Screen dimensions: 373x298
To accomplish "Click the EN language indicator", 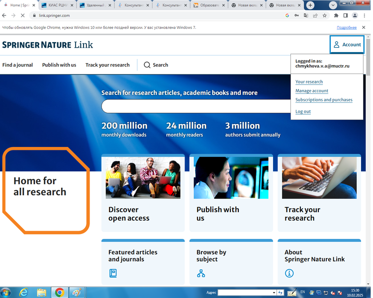I will pos(302,292).
